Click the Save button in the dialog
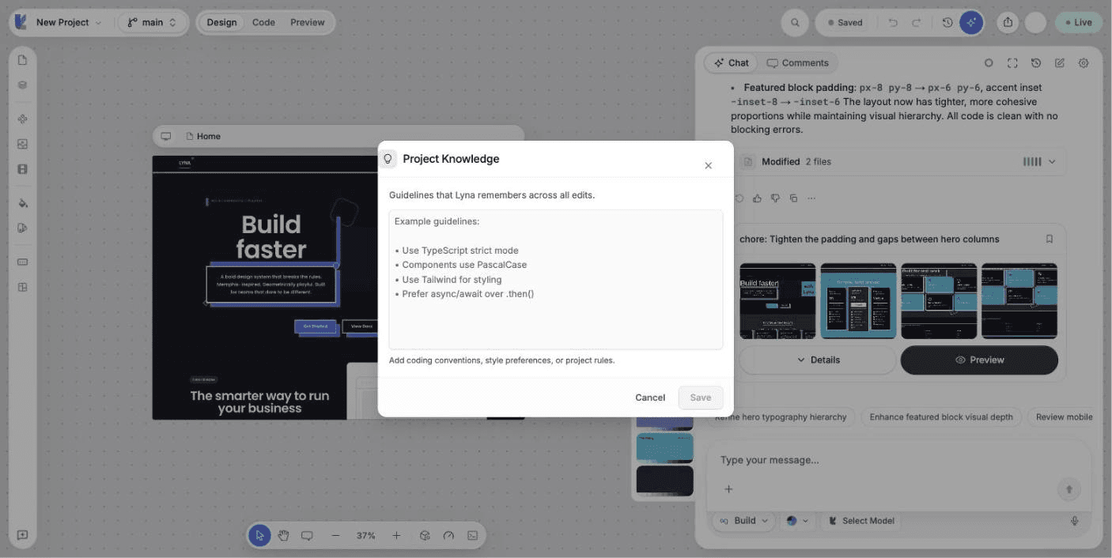 coord(701,398)
